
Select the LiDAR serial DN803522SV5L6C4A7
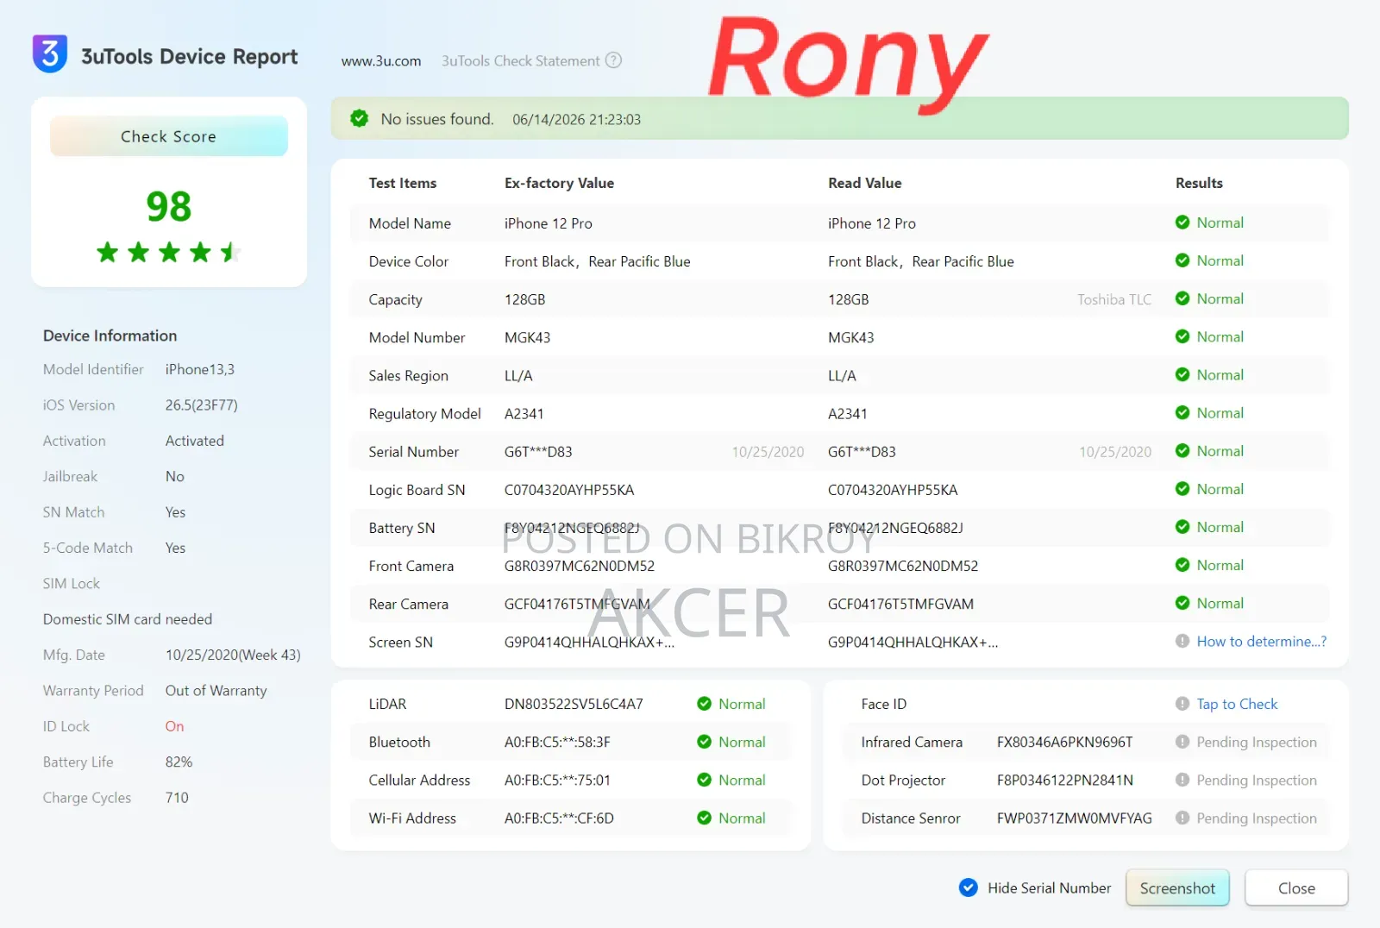tap(574, 704)
